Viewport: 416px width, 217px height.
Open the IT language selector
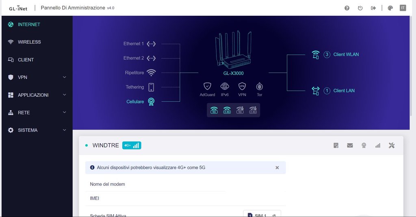(x=403, y=8)
